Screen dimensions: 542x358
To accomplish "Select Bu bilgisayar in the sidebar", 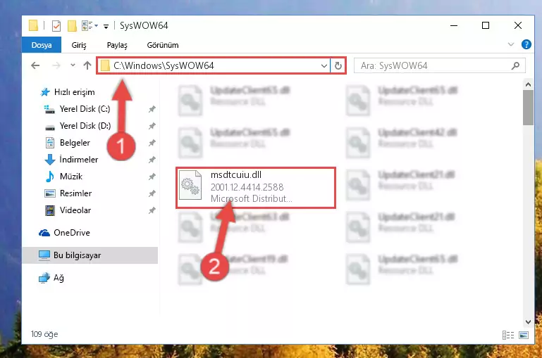I will [90, 255].
